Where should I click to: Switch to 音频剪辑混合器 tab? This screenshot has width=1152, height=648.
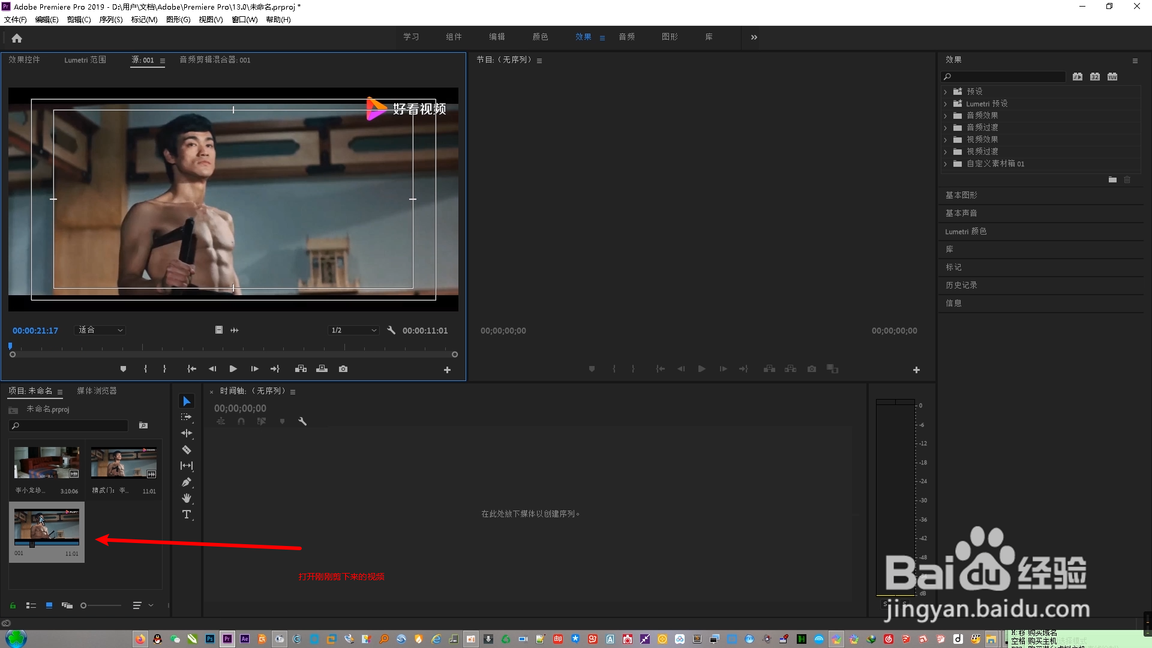(215, 60)
